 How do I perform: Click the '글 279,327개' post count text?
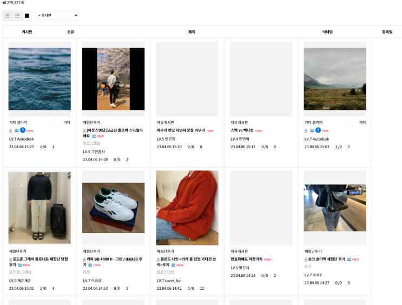pos(13,3)
